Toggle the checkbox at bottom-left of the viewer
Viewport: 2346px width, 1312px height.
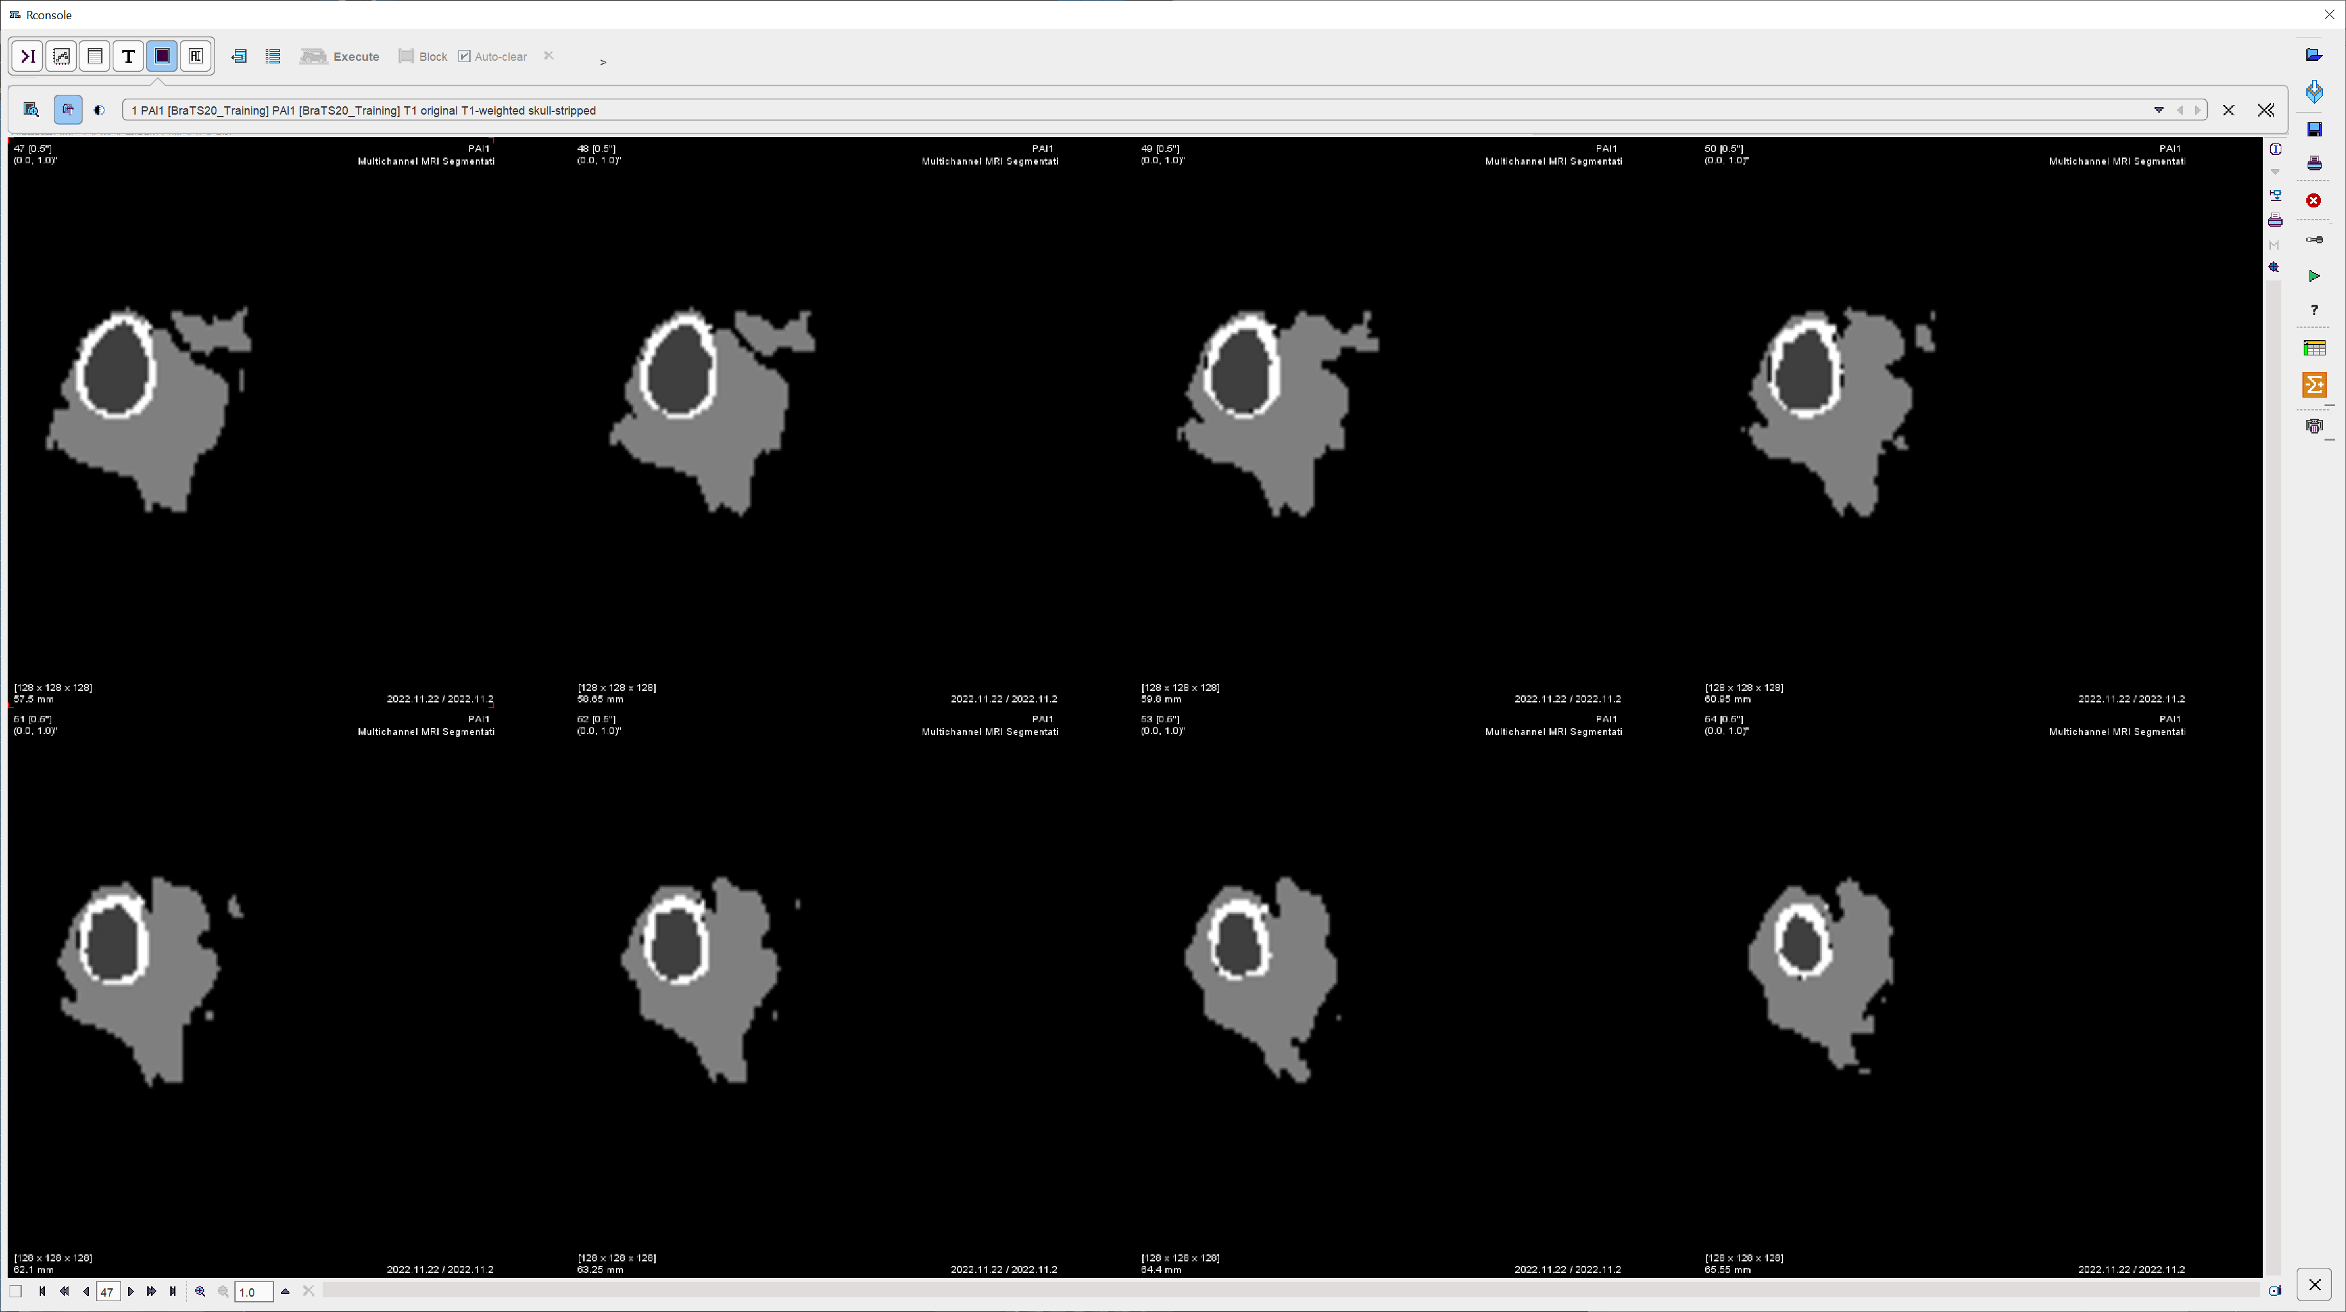point(15,1291)
